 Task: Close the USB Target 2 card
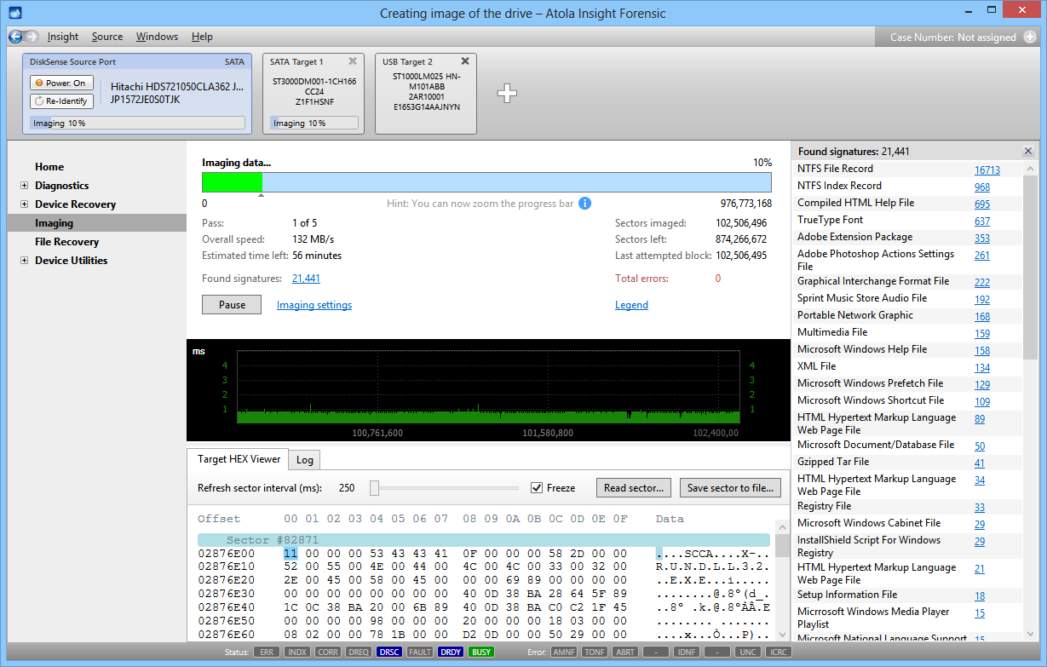(465, 61)
